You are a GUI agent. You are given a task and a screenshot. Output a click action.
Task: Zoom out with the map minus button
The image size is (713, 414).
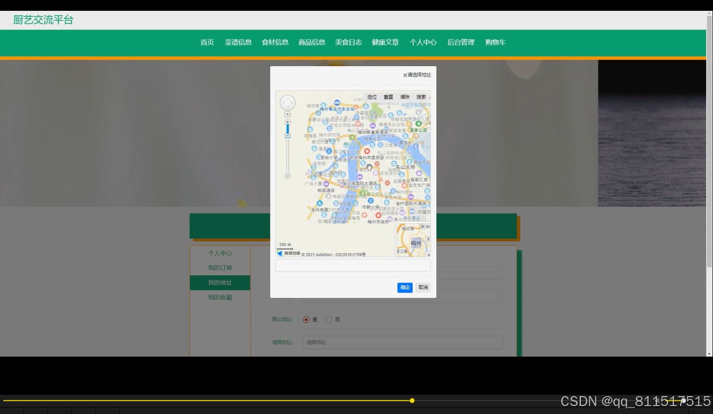(x=287, y=176)
